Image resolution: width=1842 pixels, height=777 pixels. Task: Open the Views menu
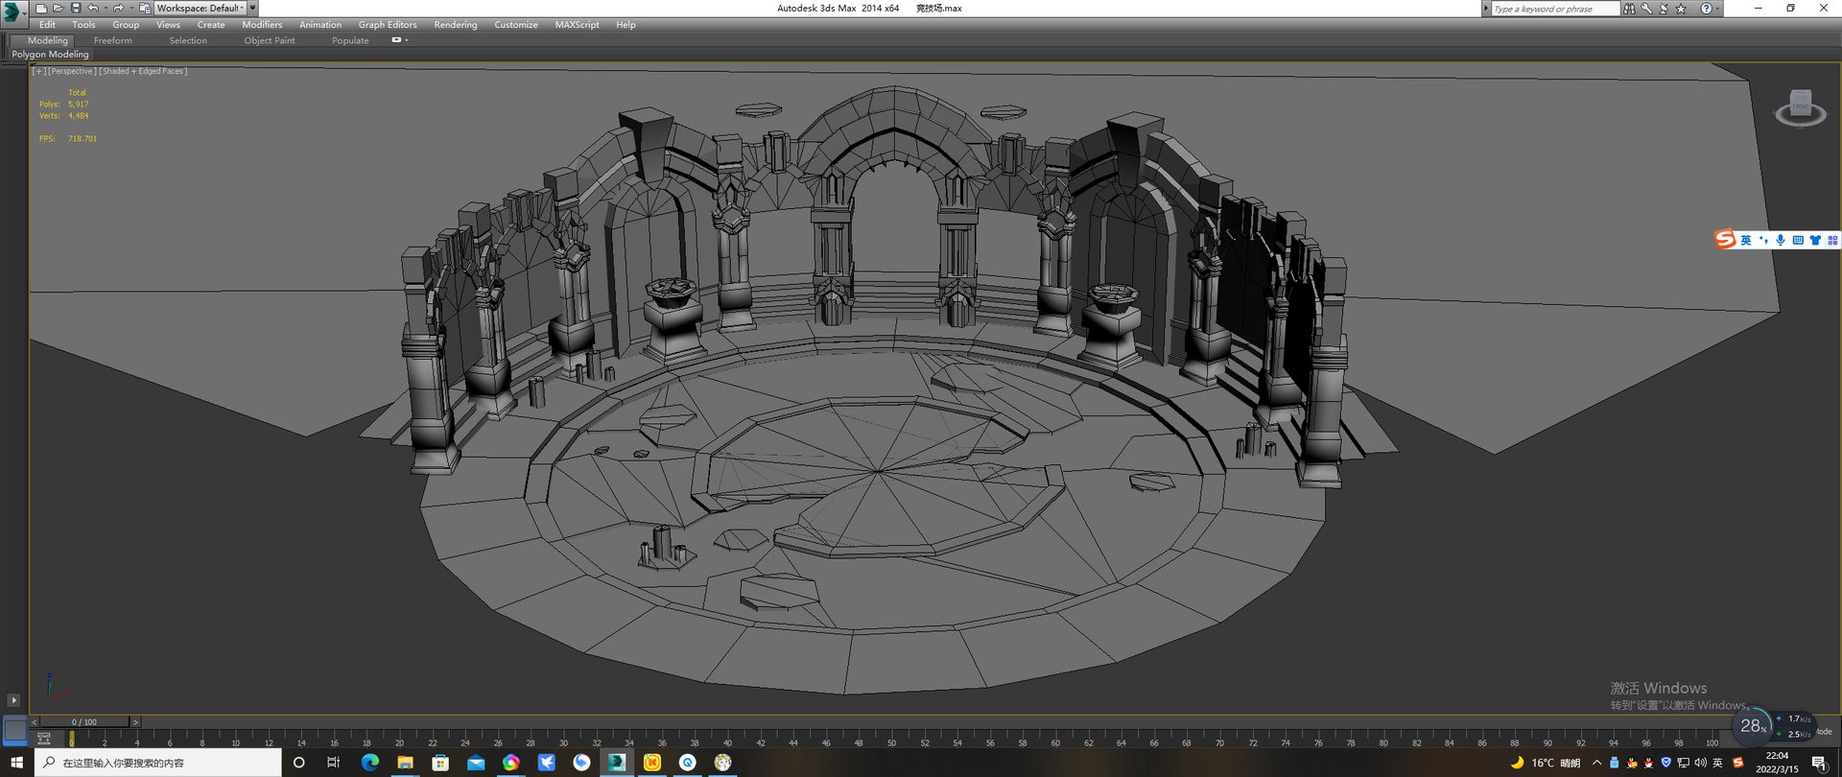pos(168,25)
